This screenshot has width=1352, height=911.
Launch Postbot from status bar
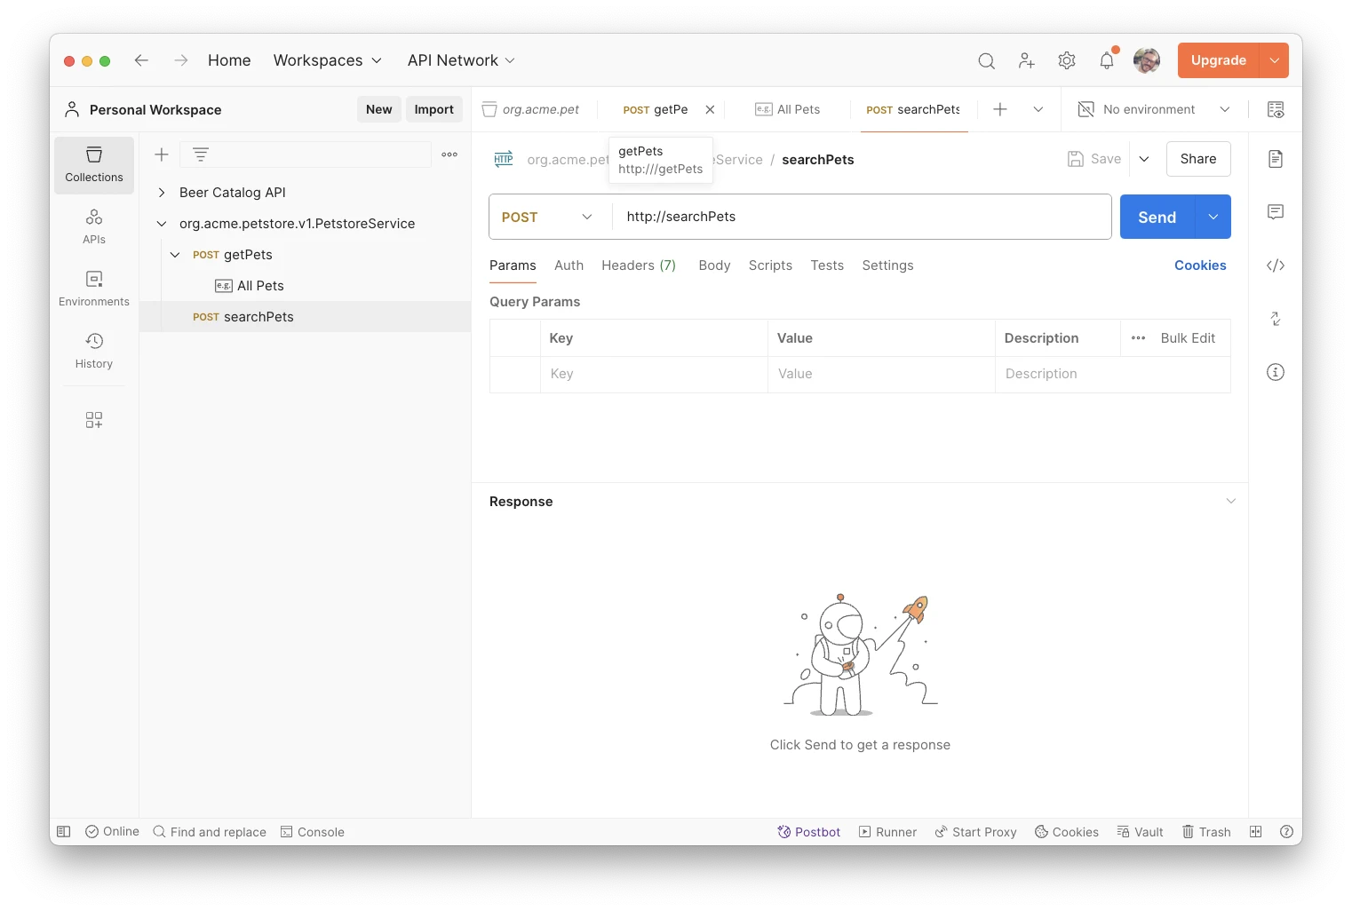(x=808, y=832)
